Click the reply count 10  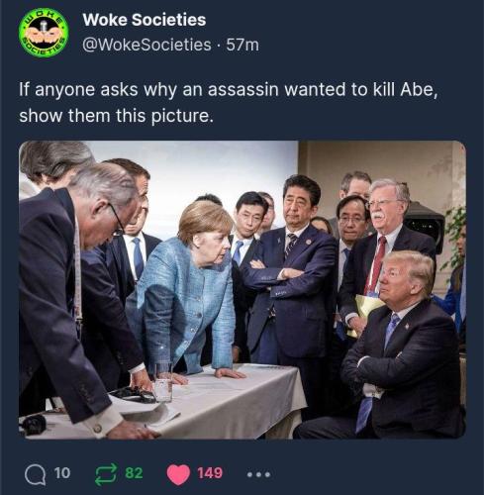pyautogui.click(x=62, y=473)
